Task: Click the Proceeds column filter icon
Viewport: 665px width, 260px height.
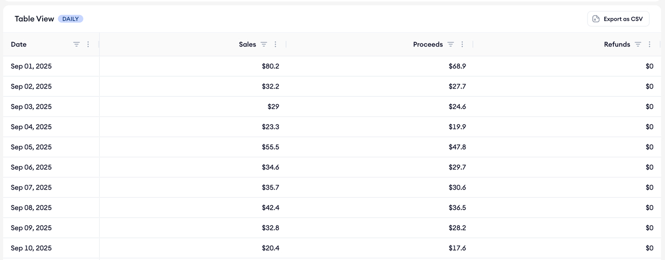Action: [451, 45]
